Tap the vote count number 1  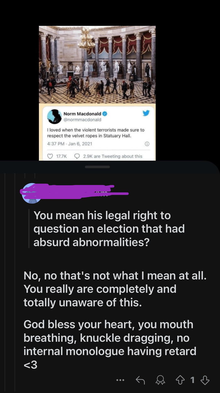192,380
